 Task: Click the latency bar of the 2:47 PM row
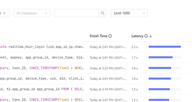coord(165,100)
